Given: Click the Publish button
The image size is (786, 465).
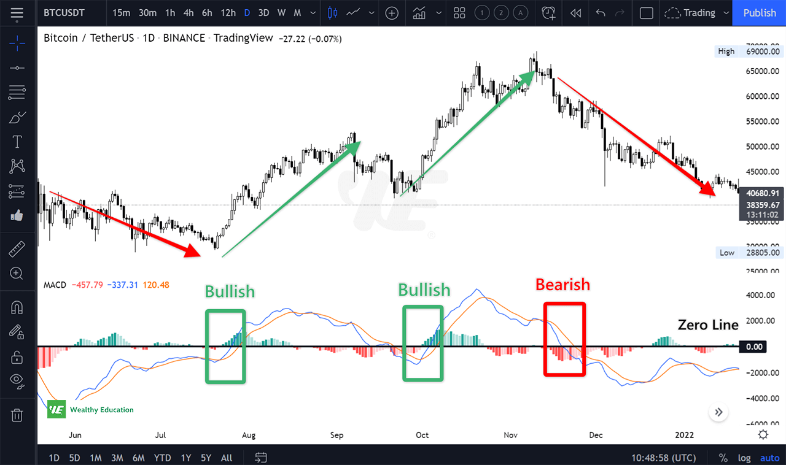Looking at the screenshot, I should point(759,13).
